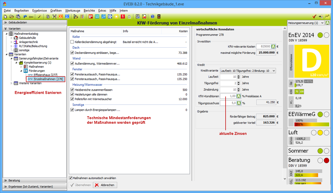
Task: Toggle Lampen durch Energiesparlampen checkbox
Action: coord(72,110)
